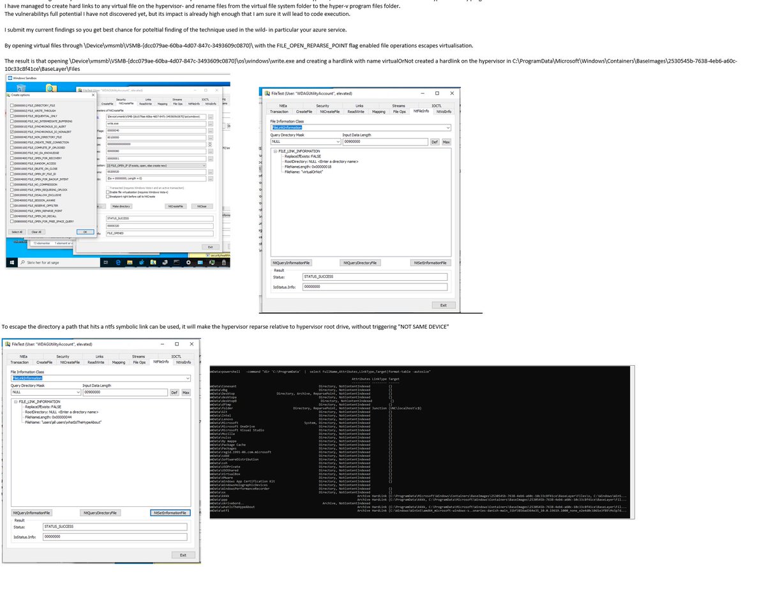This screenshot has height=593, width=766.
Task: Click the browse button beside the write.exe field
Action: pyautogui.click(x=211, y=124)
